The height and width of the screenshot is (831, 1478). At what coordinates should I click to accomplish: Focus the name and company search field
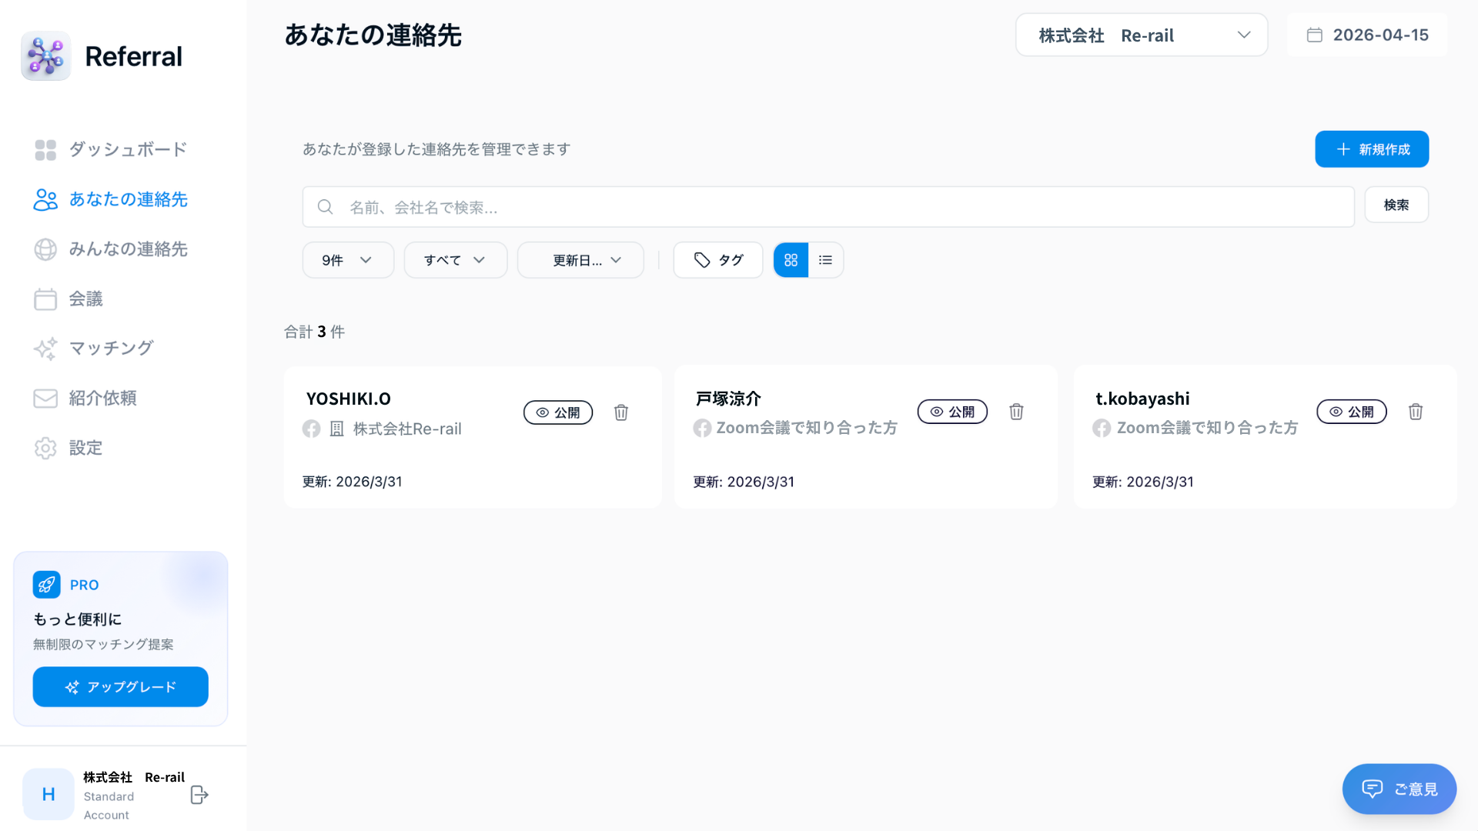coord(828,207)
